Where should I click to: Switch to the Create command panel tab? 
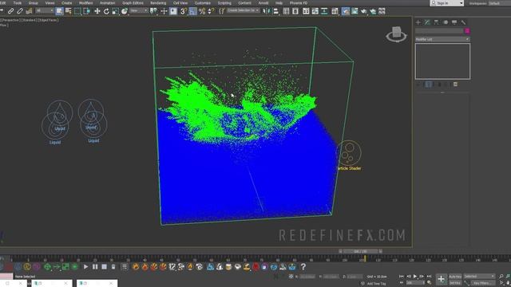pos(418,22)
